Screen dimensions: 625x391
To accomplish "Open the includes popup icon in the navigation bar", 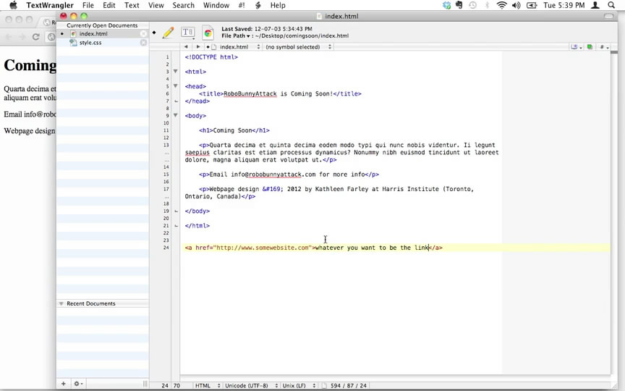I will (x=576, y=46).
